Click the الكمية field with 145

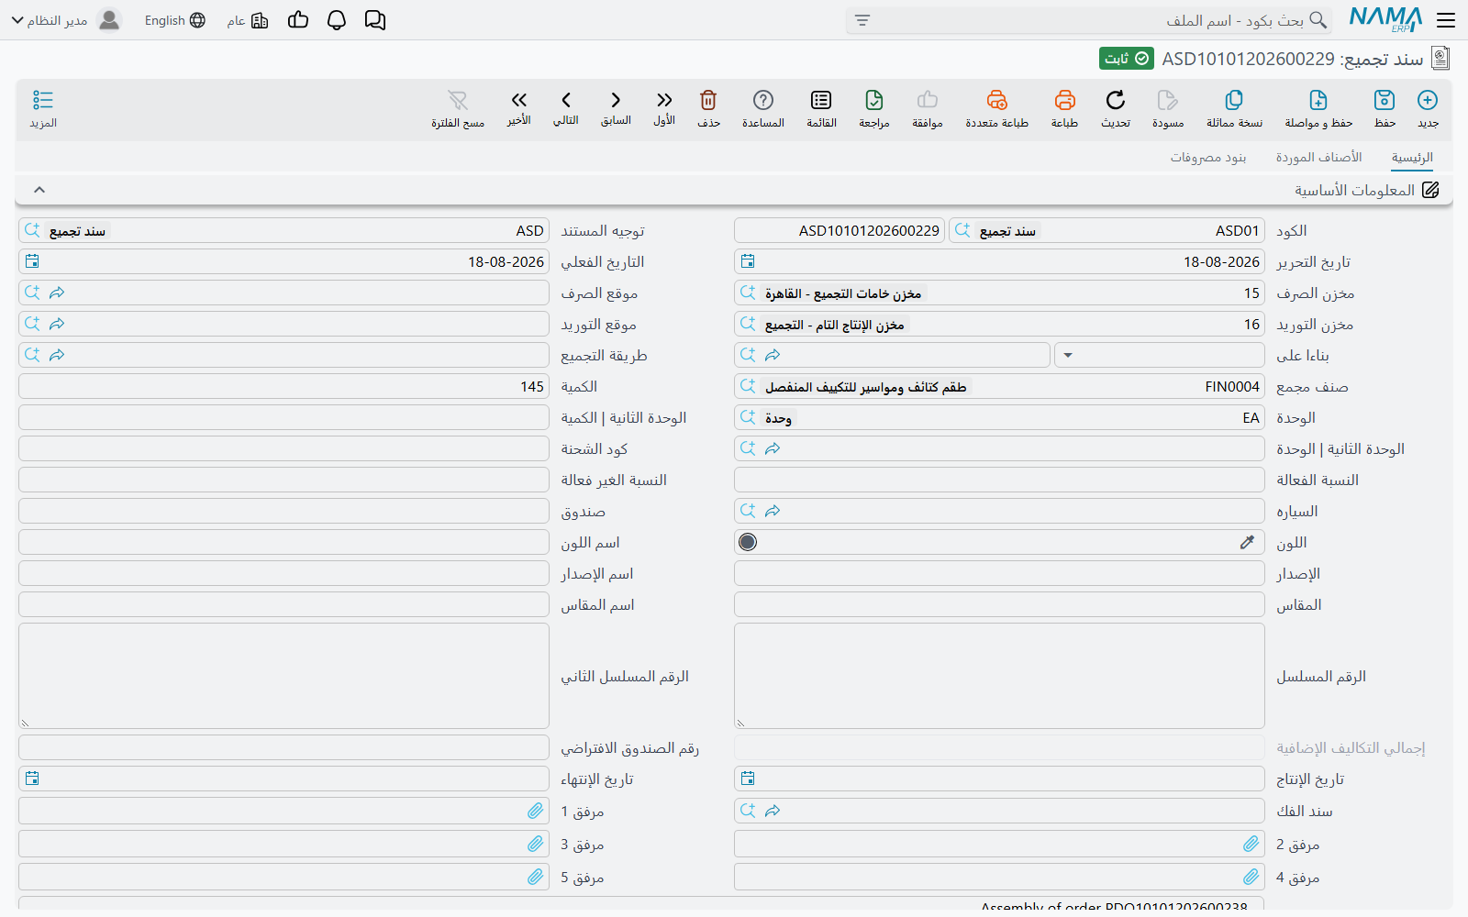pos(284,386)
